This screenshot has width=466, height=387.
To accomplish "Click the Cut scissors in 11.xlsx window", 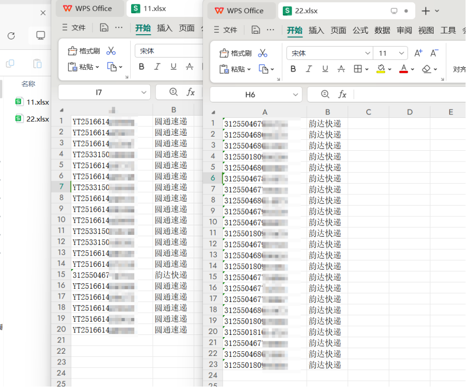I will point(111,51).
